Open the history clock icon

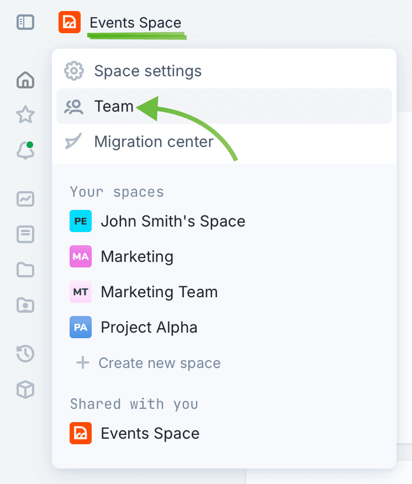point(25,354)
